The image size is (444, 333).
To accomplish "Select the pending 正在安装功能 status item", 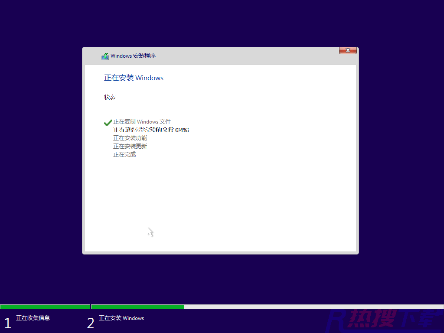I will [130, 138].
